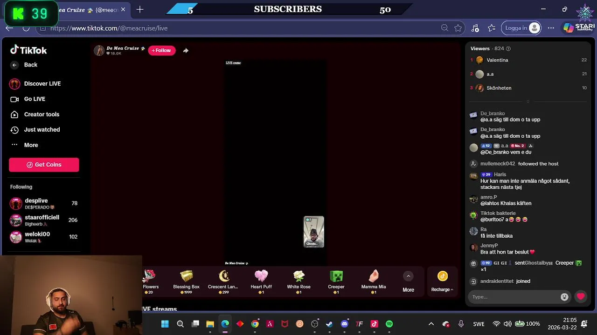Open staarofficiell live stream
Screen dimensions: 597x335
pyautogui.click(x=44, y=220)
